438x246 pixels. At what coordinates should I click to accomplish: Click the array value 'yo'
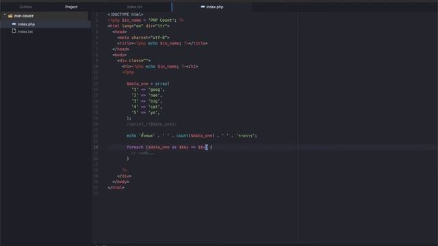click(153, 113)
